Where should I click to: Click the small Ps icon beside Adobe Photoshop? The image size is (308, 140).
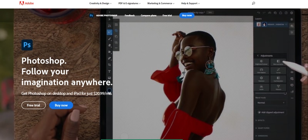91,15
